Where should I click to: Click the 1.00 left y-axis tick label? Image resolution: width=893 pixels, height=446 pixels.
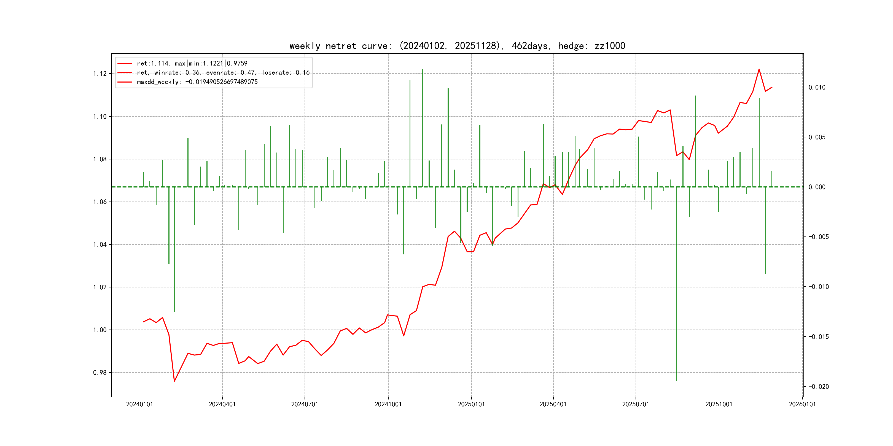point(100,330)
